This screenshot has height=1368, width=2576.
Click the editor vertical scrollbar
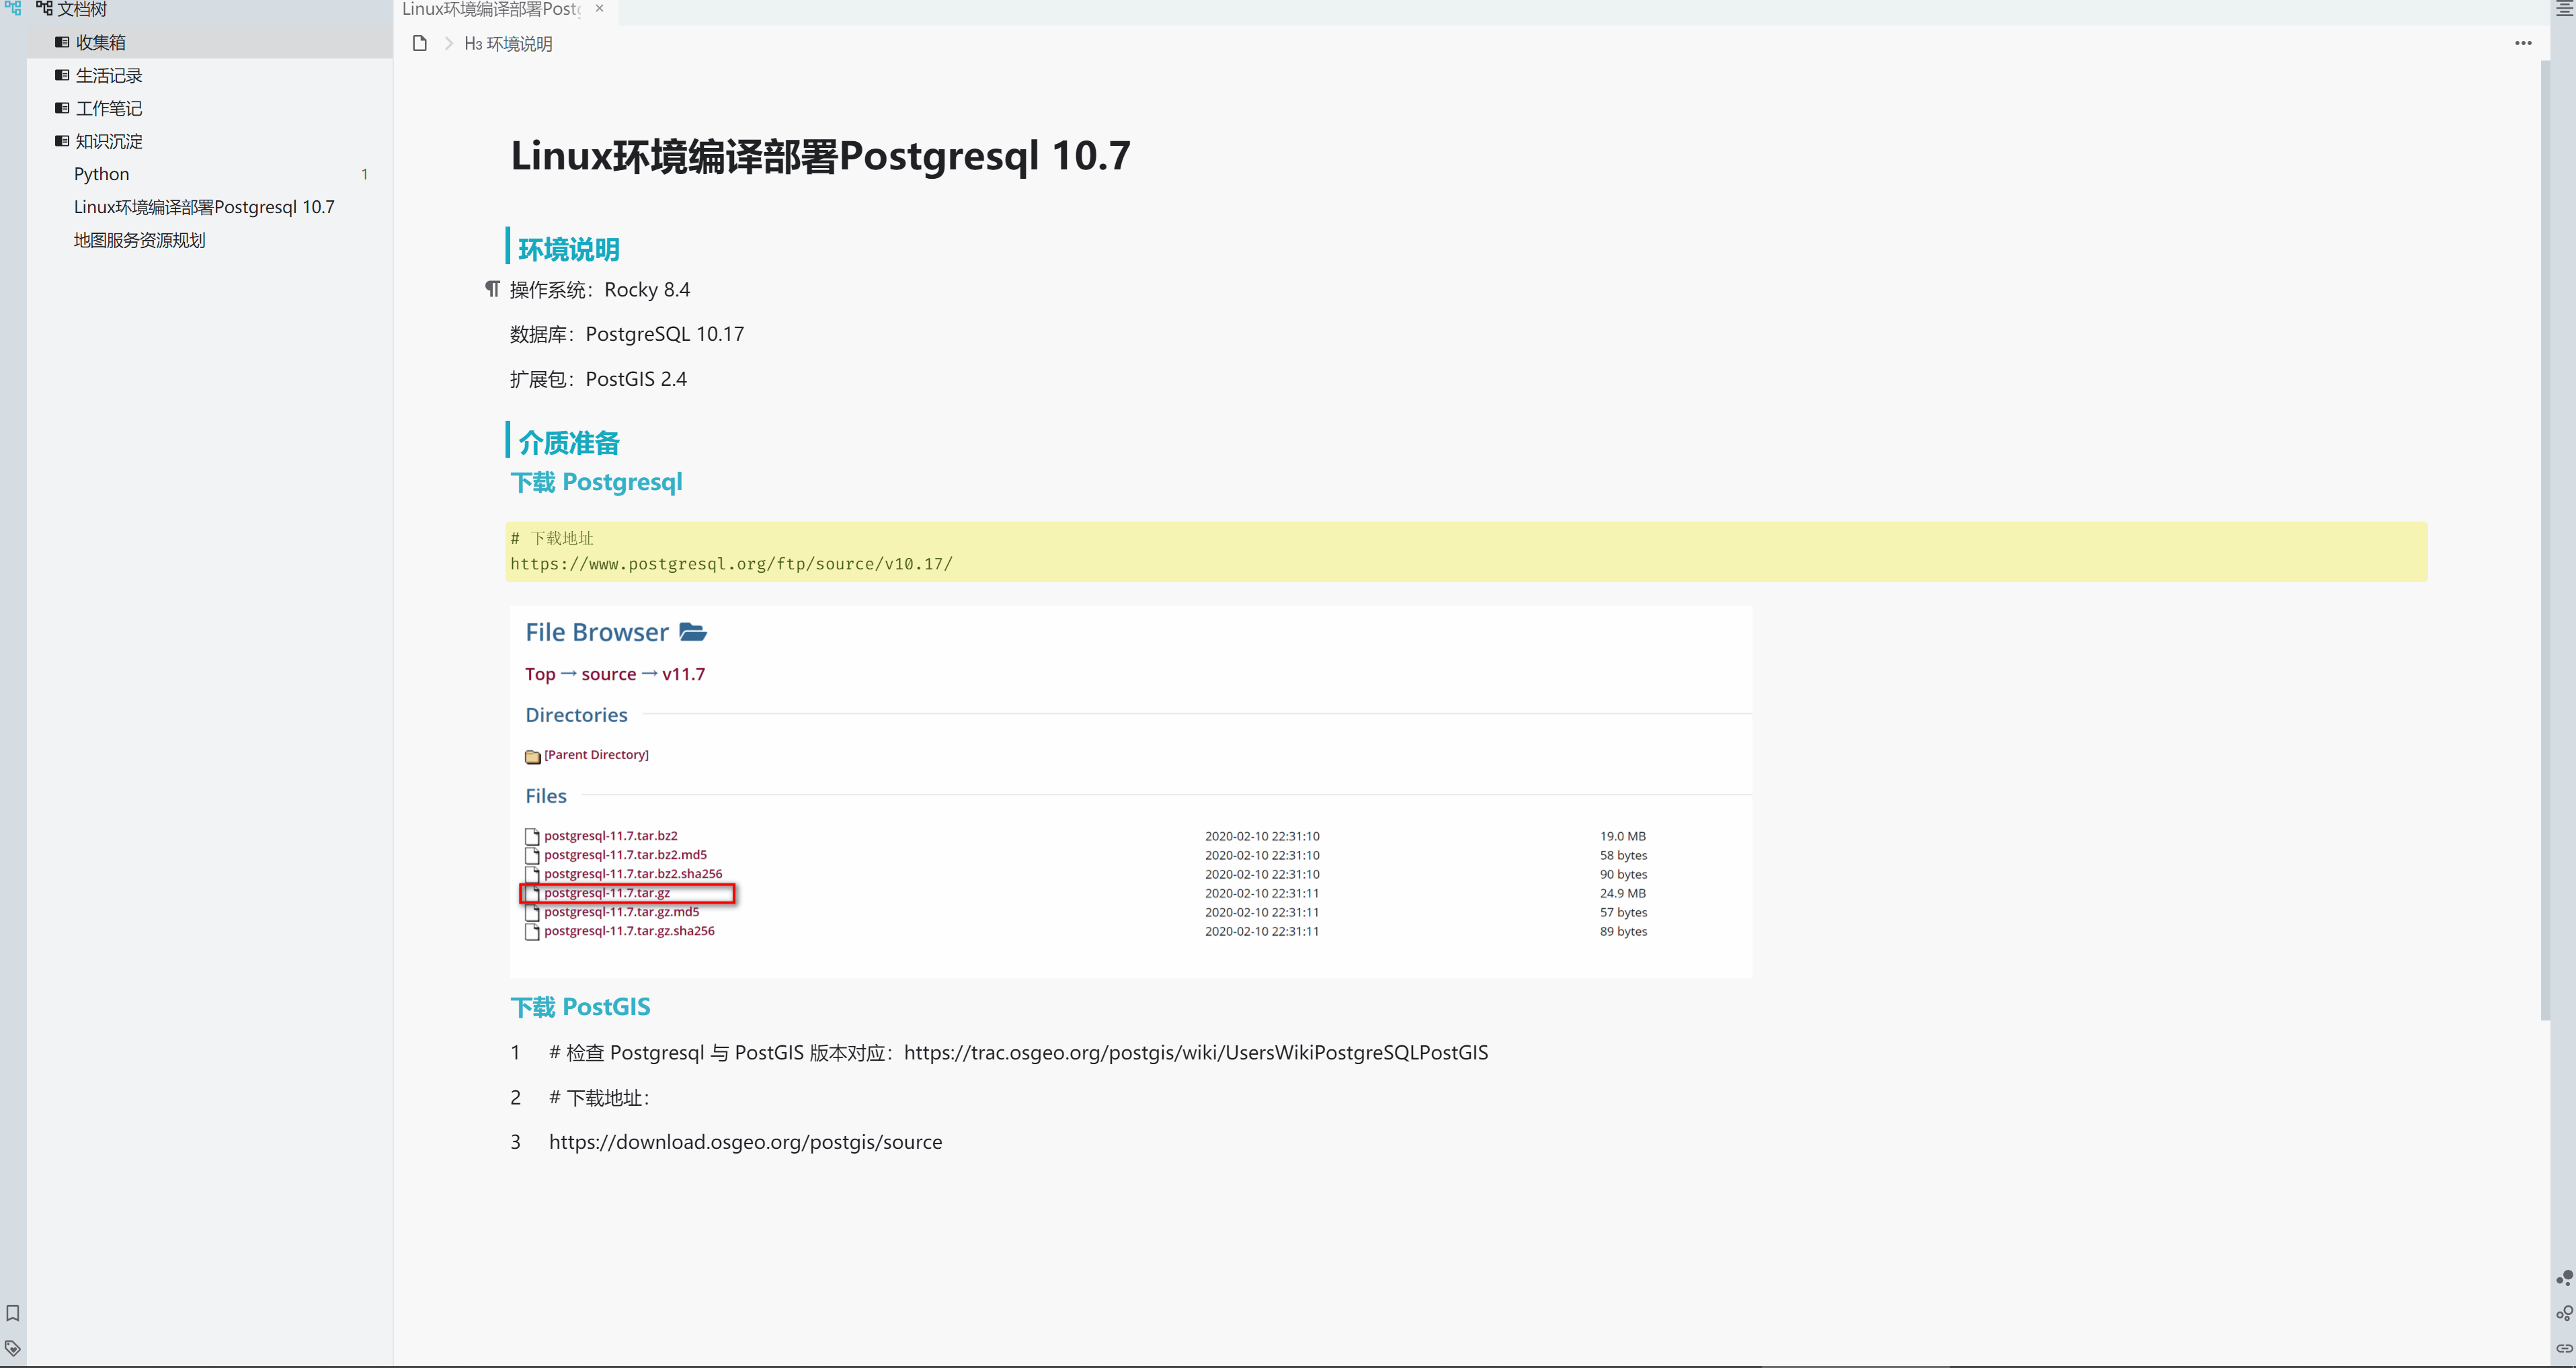[2545, 540]
